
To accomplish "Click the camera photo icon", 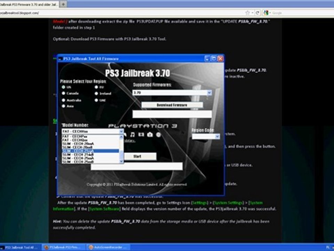I will (x=150, y=135).
